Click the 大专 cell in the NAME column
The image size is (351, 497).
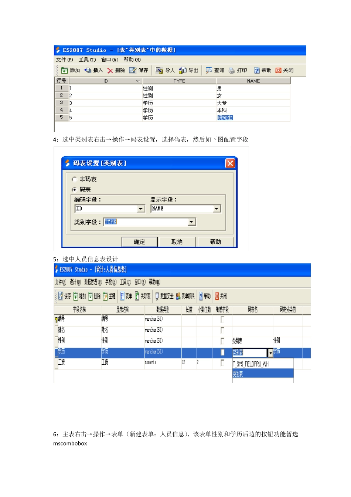coord(253,103)
